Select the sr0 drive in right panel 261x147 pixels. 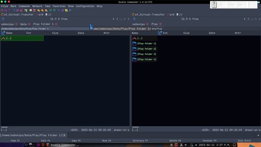170,15
